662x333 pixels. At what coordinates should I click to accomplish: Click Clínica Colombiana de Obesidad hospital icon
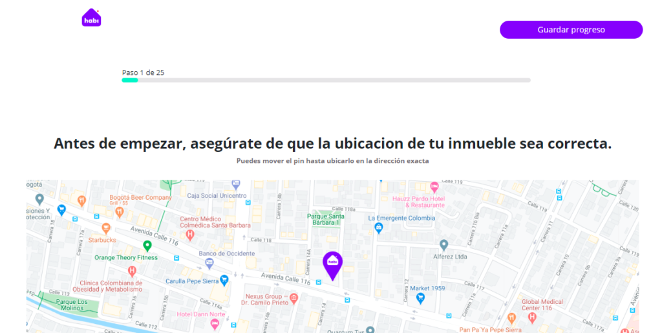click(133, 271)
